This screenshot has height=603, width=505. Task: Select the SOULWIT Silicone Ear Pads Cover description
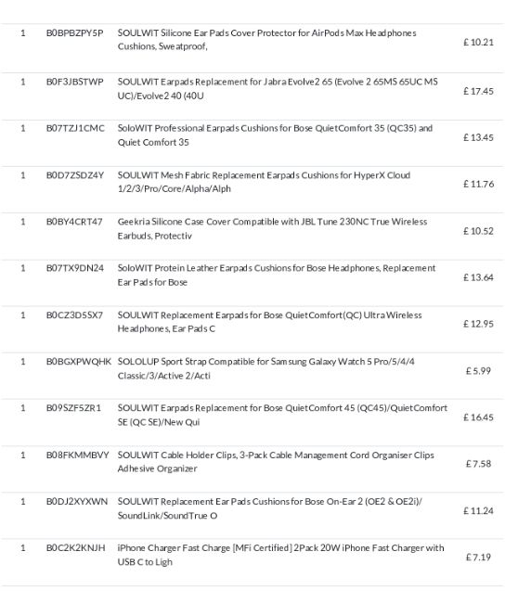pyautogui.click(x=266, y=40)
